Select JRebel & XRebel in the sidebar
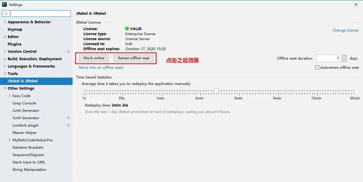 pos(36,81)
